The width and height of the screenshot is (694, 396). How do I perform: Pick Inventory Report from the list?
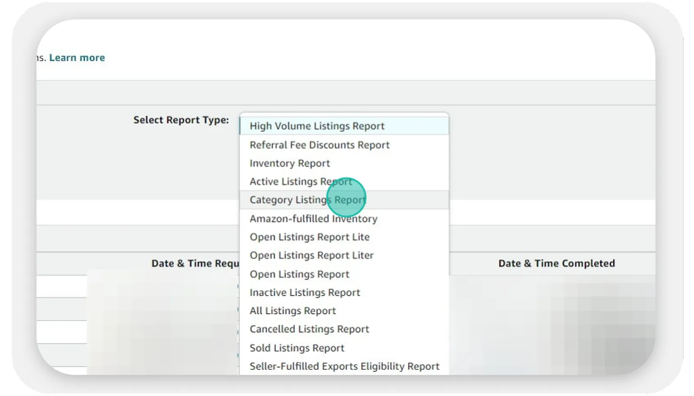pos(290,163)
